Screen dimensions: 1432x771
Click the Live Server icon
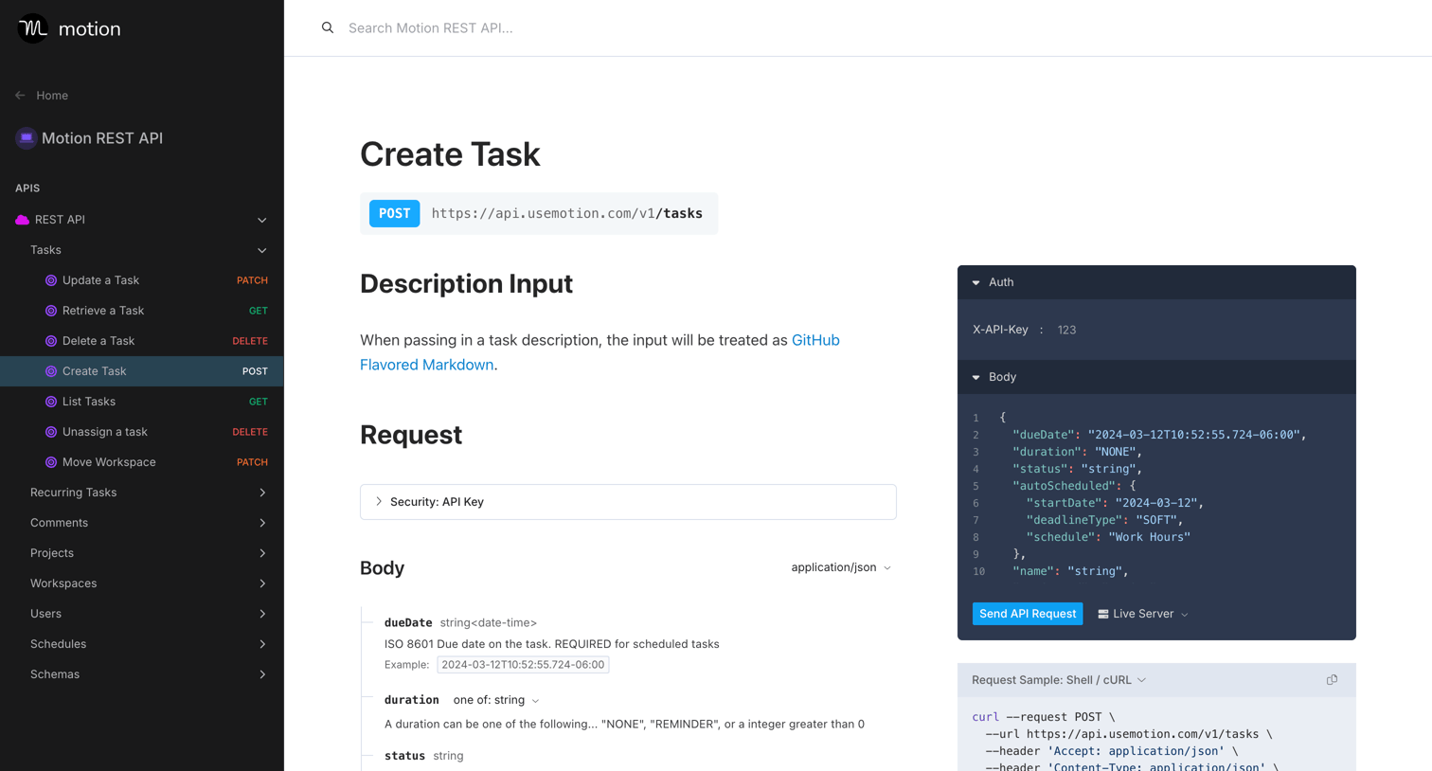1102,614
